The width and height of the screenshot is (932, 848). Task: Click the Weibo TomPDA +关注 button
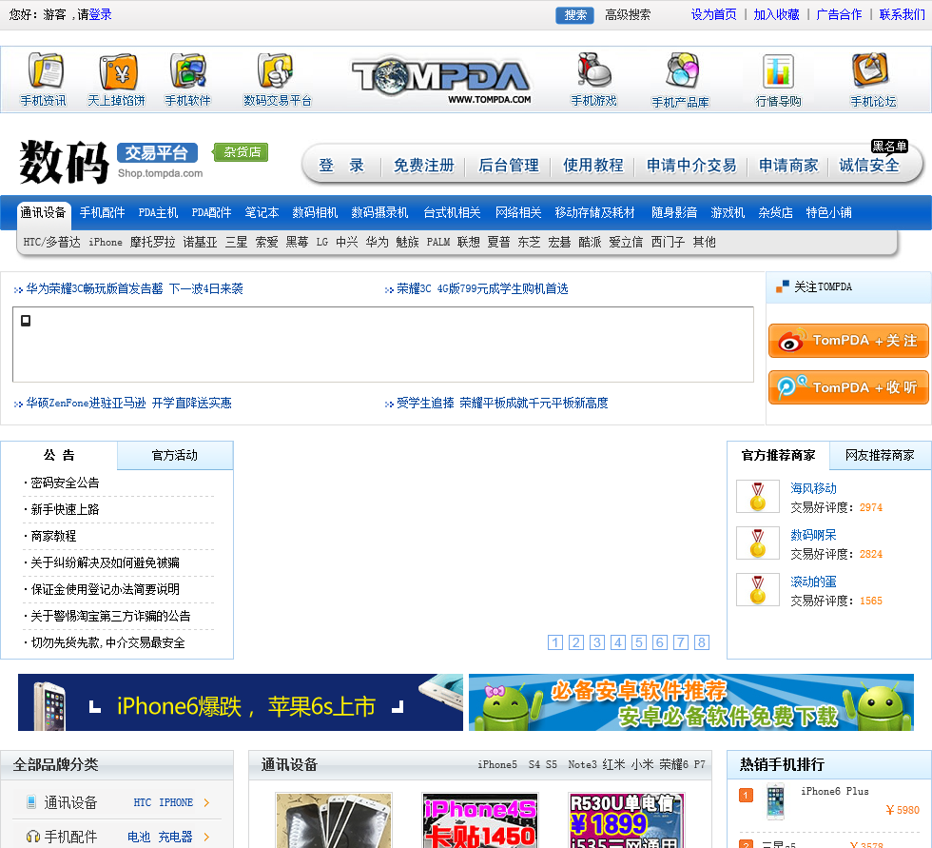click(x=848, y=341)
